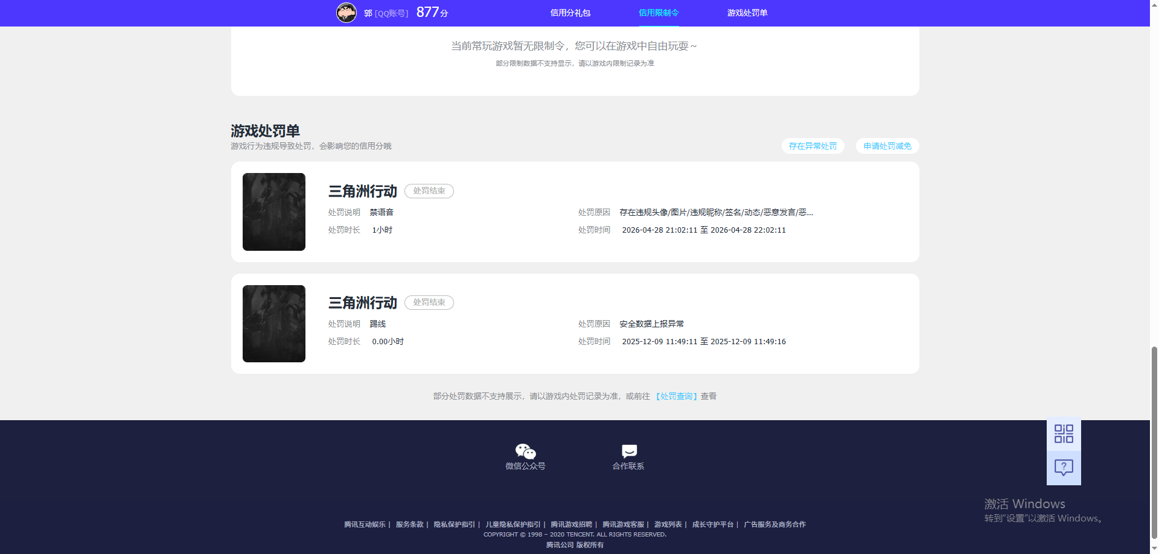Click the time range starting 2025-12-09 11:49:11
The image size is (1159, 554).
tap(704, 342)
